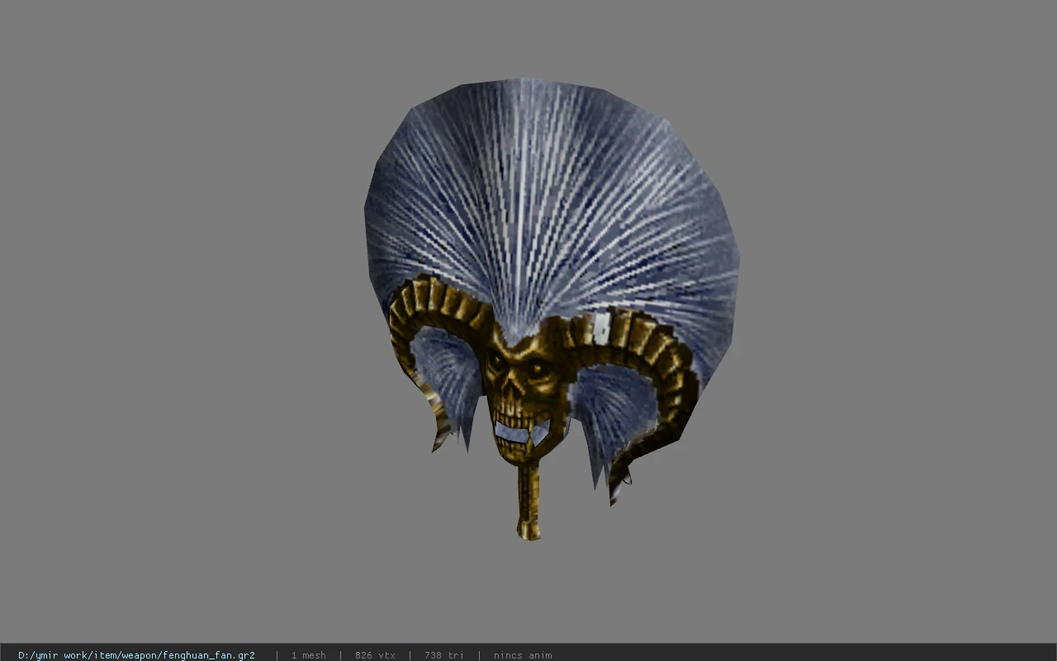Click the file path fenghuan_fan.gr2 in status bar

click(x=136, y=655)
